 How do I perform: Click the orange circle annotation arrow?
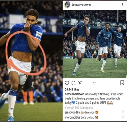tap(26, 53)
